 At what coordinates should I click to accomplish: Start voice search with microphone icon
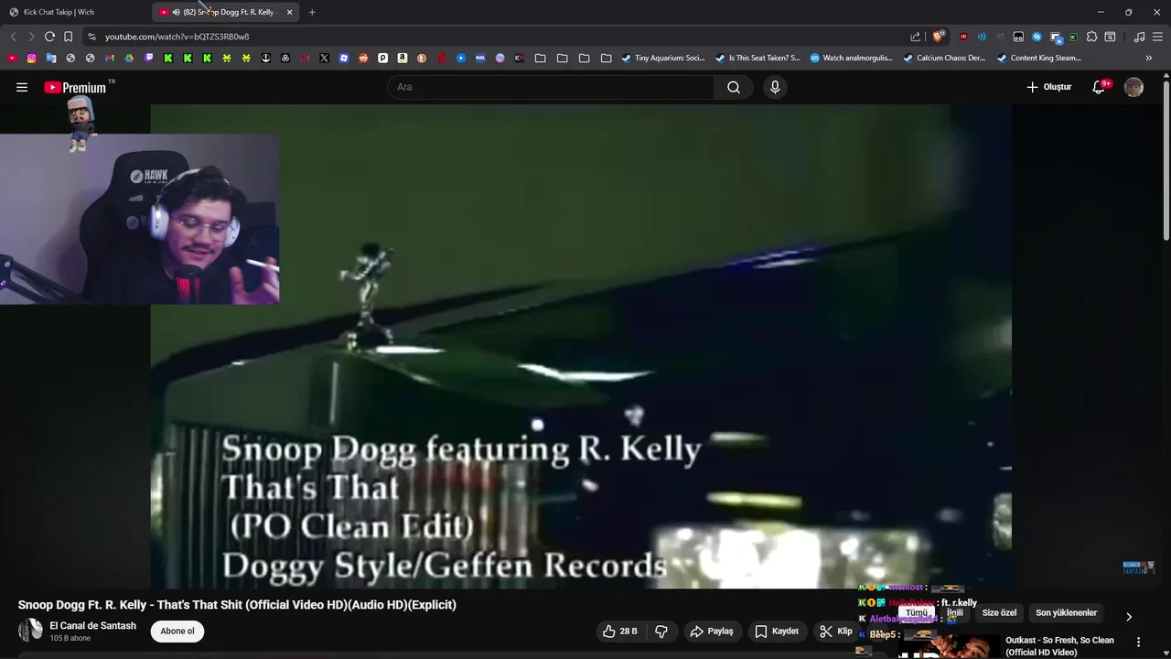[775, 87]
